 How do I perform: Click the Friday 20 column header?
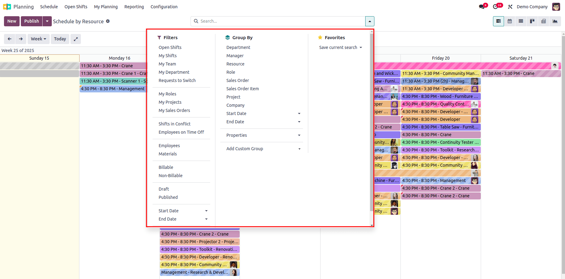[x=441, y=58]
